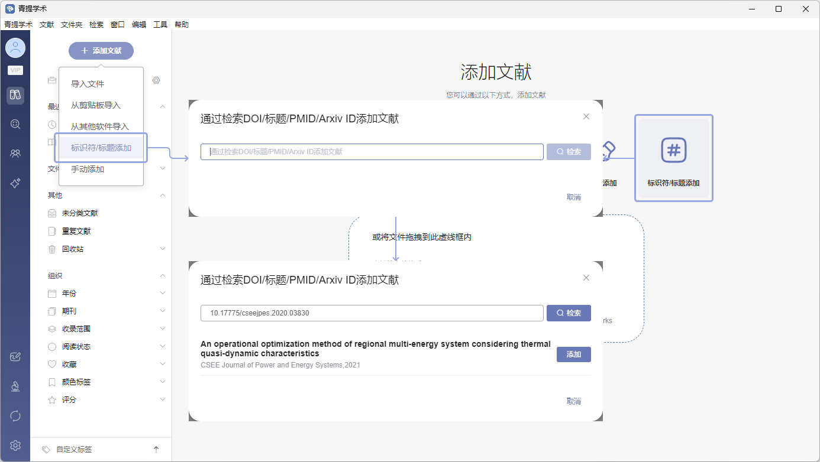Click the heart icon beside 收藏
This screenshot has width=820, height=462.
(x=52, y=364)
